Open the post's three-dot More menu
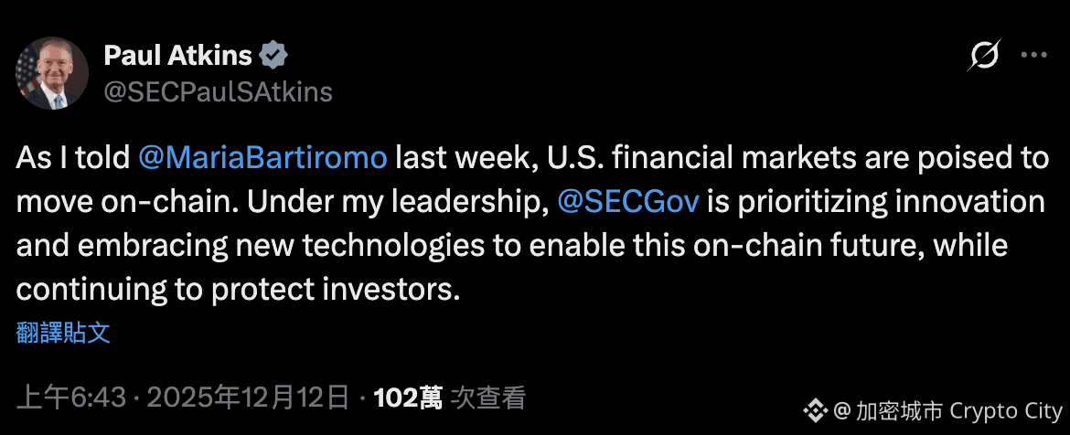Image resolution: width=1070 pixels, height=435 pixels. 1033,57
